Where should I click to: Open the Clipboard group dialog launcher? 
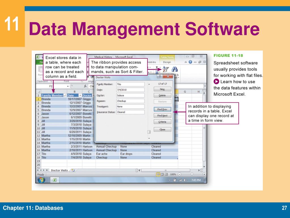51,81
